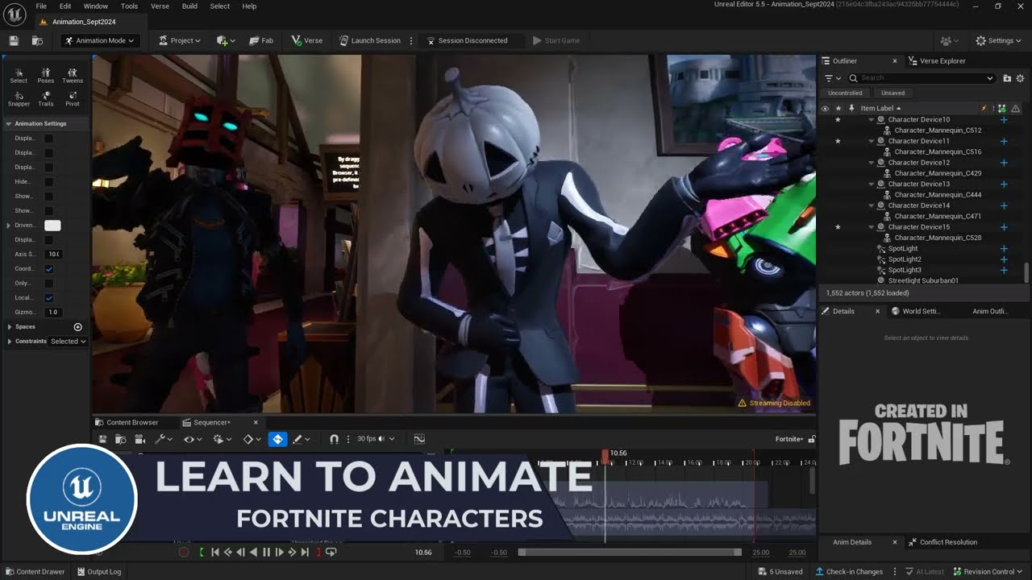
Task: Click Check-in Changes in status bar
Action: pyautogui.click(x=849, y=572)
